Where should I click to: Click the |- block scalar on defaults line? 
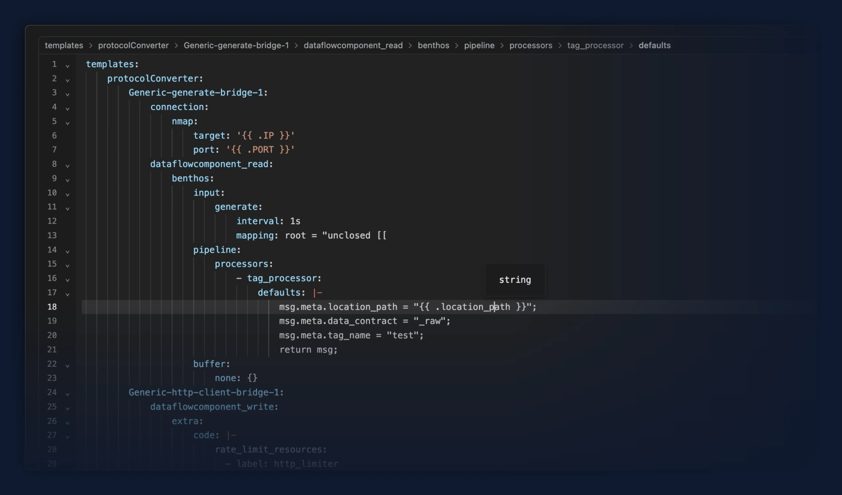coord(317,293)
